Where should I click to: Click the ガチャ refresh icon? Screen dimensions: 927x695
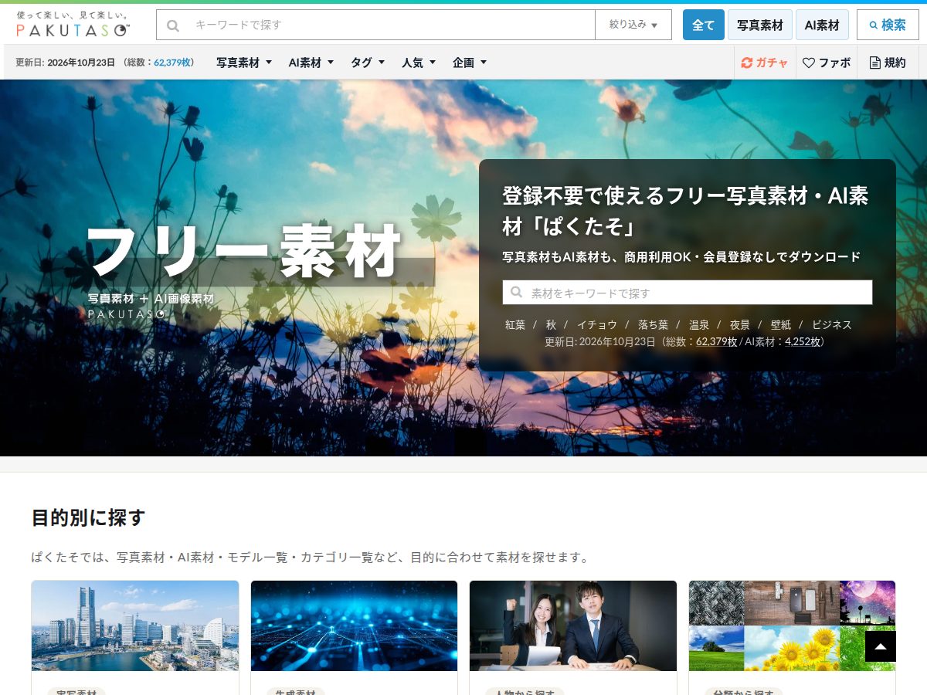[x=746, y=63]
